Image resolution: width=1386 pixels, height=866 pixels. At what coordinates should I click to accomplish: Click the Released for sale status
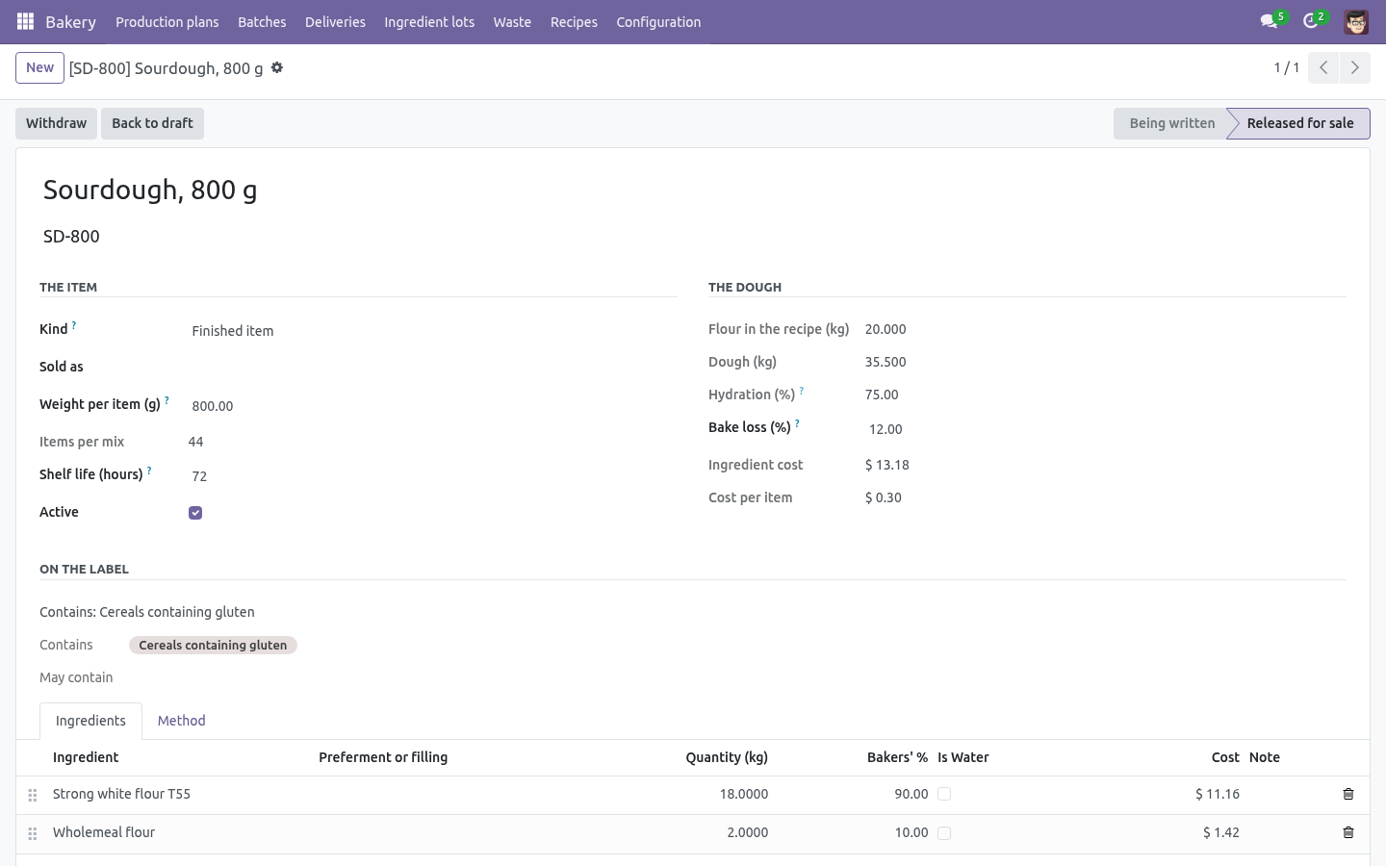[x=1299, y=123]
